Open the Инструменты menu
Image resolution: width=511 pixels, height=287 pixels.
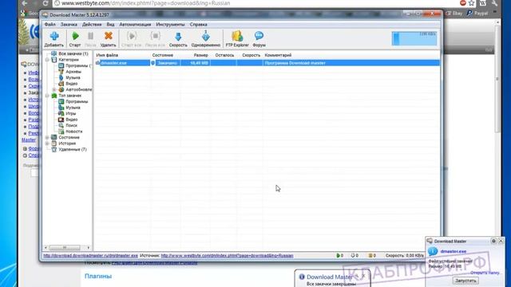click(170, 25)
